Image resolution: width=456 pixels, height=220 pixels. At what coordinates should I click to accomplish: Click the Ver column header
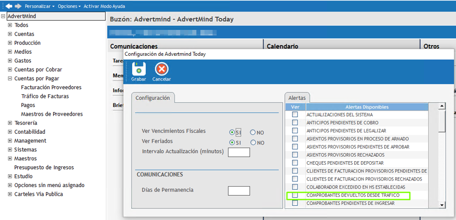(295, 107)
